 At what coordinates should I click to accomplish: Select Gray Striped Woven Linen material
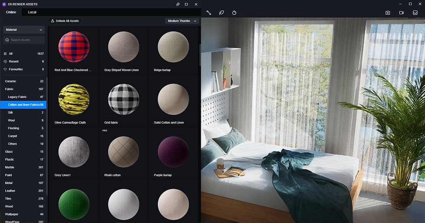click(124, 47)
